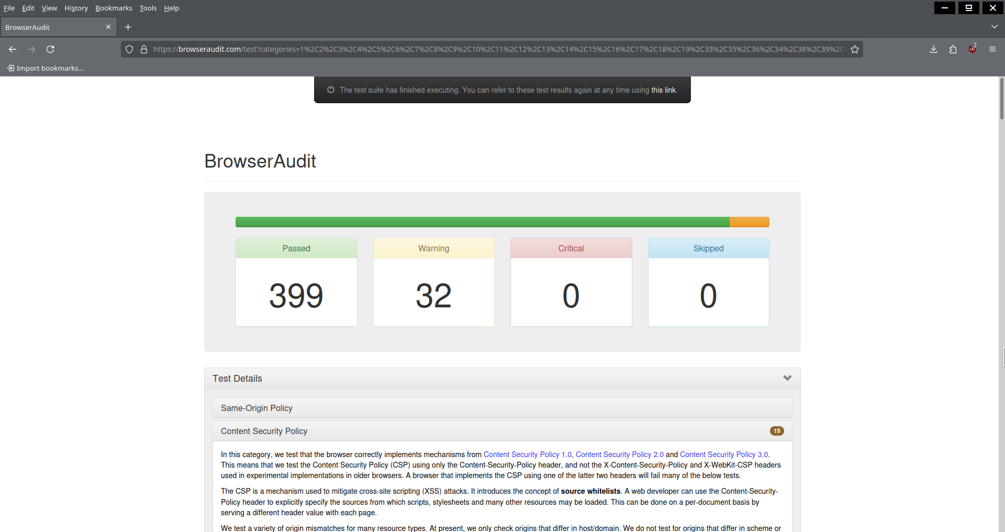Open the Help menu

(x=171, y=8)
